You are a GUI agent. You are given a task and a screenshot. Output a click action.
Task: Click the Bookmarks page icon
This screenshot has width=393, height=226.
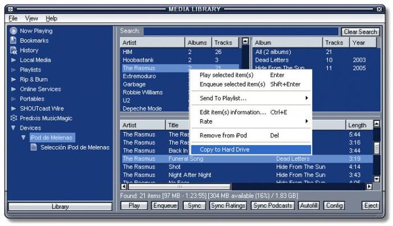[x=13, y=40]
